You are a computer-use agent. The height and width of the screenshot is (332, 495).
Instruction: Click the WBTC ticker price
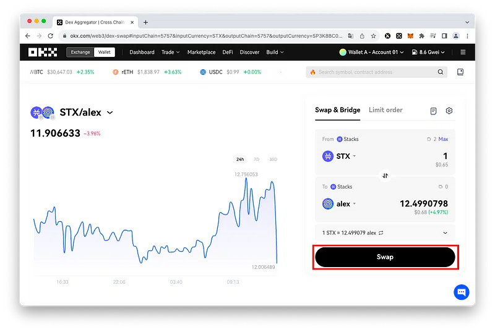59,72
